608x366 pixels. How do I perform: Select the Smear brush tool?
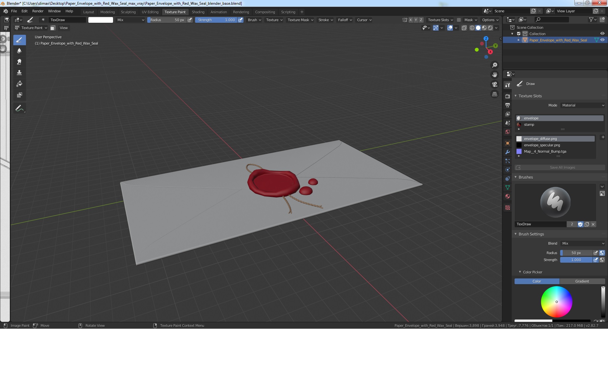[x=19, y=62]
